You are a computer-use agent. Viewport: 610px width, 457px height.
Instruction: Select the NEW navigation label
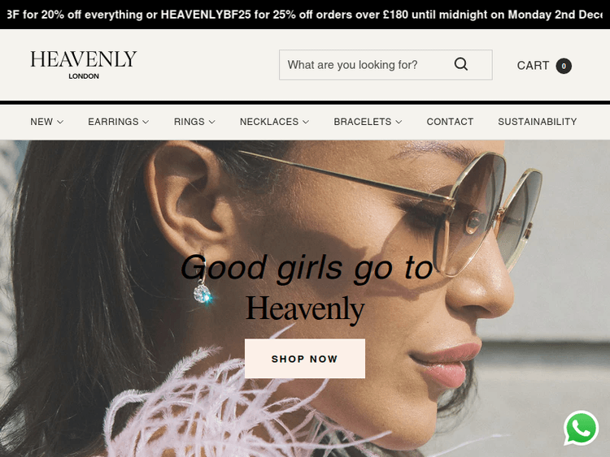click(41, 122)
